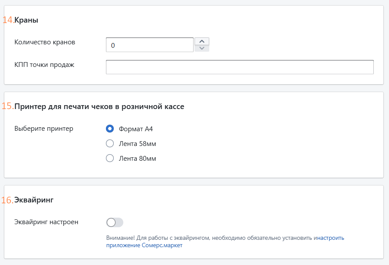Enable the Эквайринг настроен switch
This screenshot has width=389, height=265.
tap(115, 222)
